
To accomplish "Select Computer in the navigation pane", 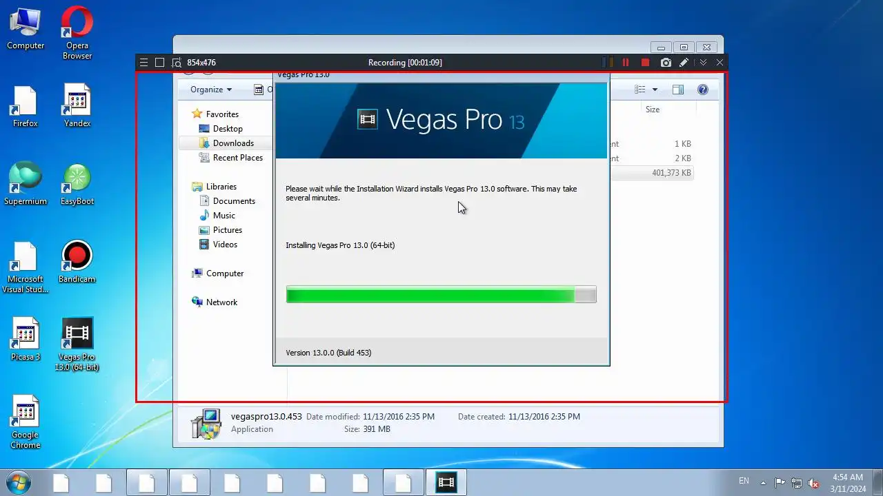I will (x=225, y=273).
